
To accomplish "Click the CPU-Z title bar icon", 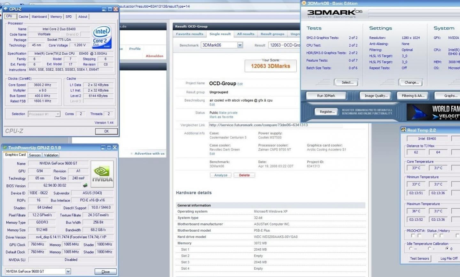I will pyautogui.click(x=5, y=9).
